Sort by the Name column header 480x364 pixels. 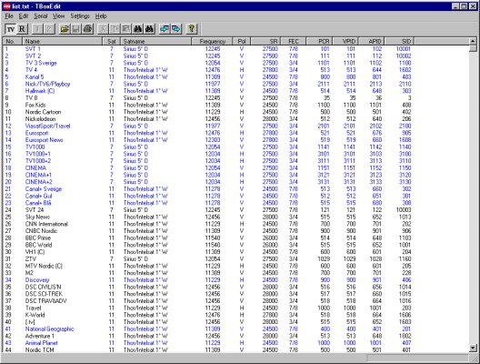point(62,41)
